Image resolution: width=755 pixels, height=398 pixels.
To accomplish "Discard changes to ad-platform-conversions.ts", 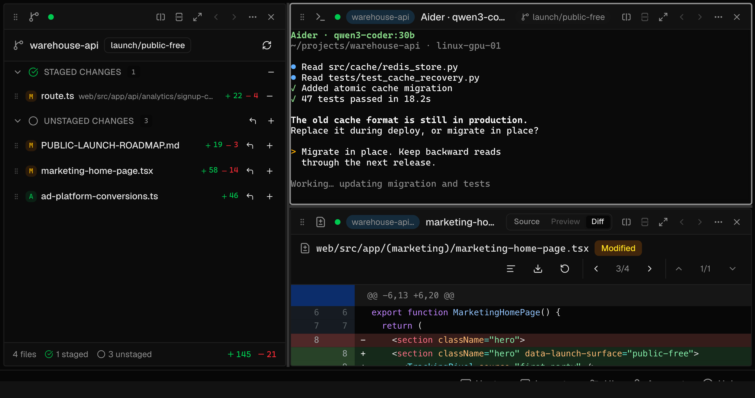I will [x=250, y=196].
